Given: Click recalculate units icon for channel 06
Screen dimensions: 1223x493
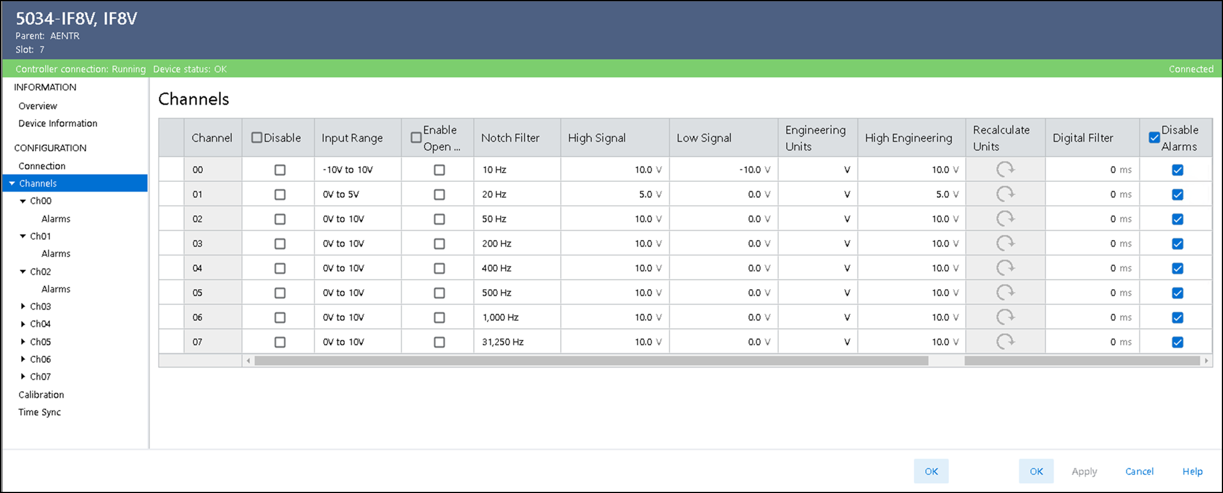Looking at the screenshot, I should [1005, 317].
